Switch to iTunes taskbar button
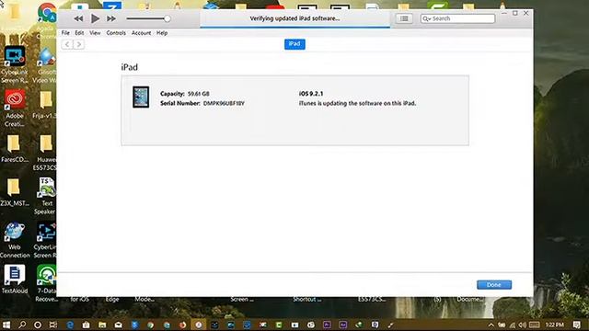Image resolution: width=589 pixels, height=331 pixels. 199,325
